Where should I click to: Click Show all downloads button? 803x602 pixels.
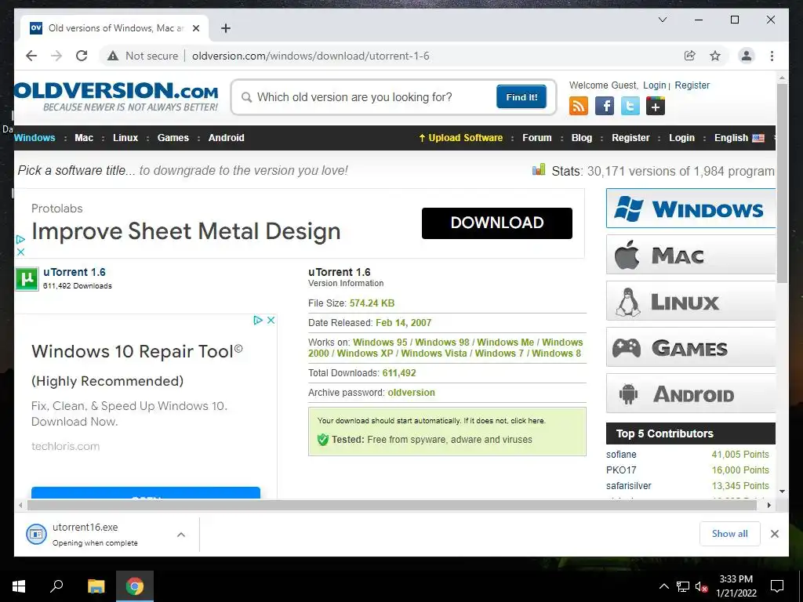(730, 534)
